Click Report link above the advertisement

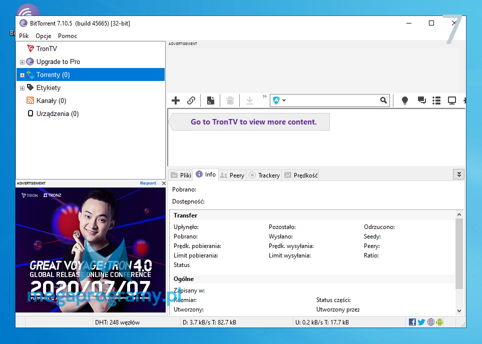pyautogui.click(x=148, y=183)
